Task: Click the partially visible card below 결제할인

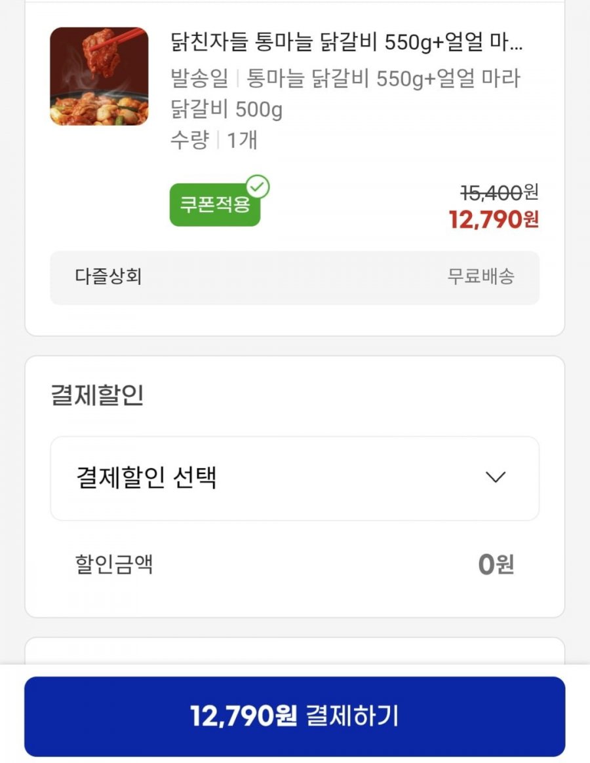Action: click(294, 650)
